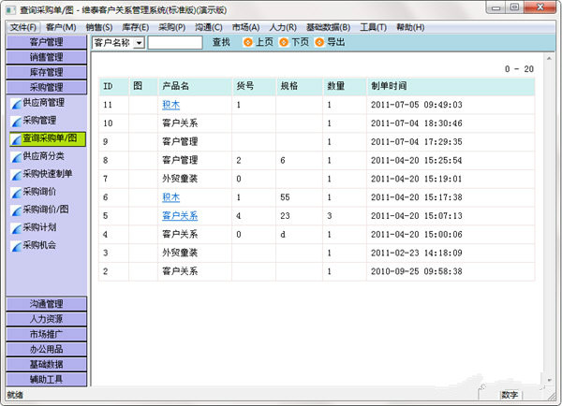Open the 积木 link in row 6
This screenshot has height=406, width=562.
pyautogui.click(x=171, y=197)
